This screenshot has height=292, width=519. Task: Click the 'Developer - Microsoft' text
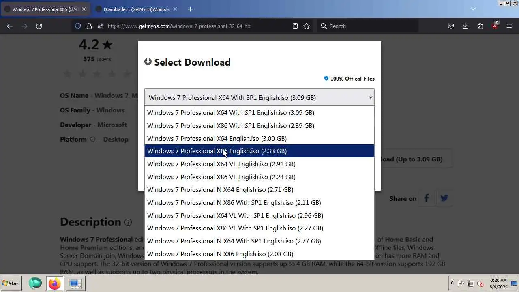click(x=93, y=125)
